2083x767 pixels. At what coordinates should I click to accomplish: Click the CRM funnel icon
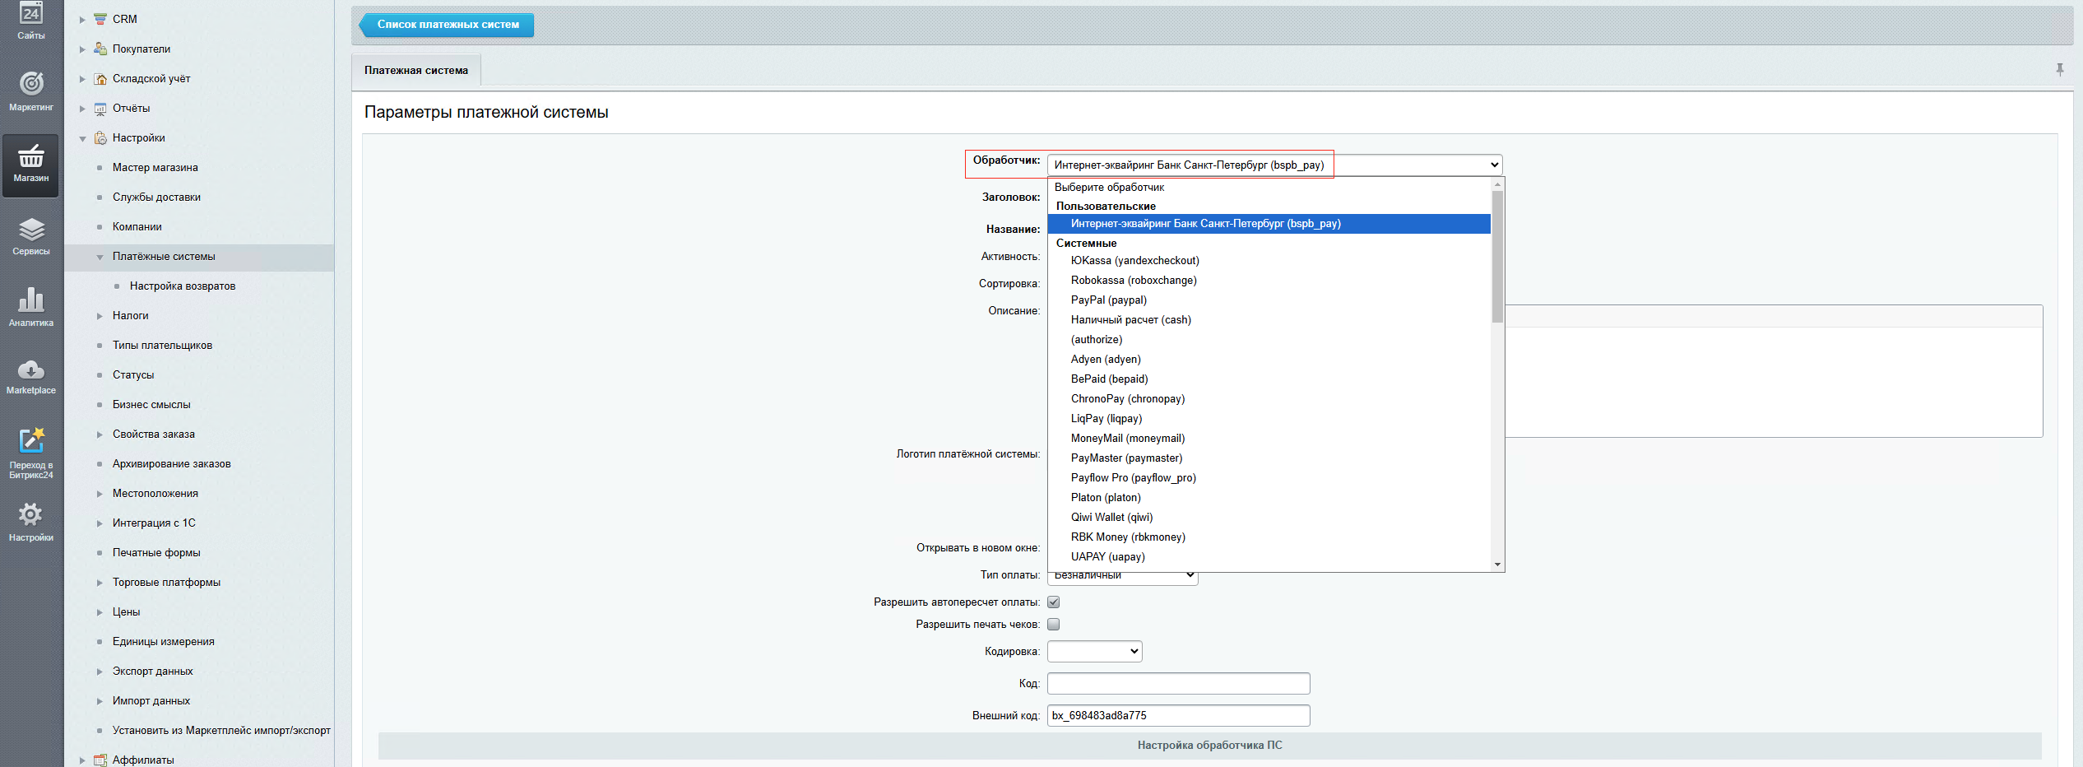[100, 19]
